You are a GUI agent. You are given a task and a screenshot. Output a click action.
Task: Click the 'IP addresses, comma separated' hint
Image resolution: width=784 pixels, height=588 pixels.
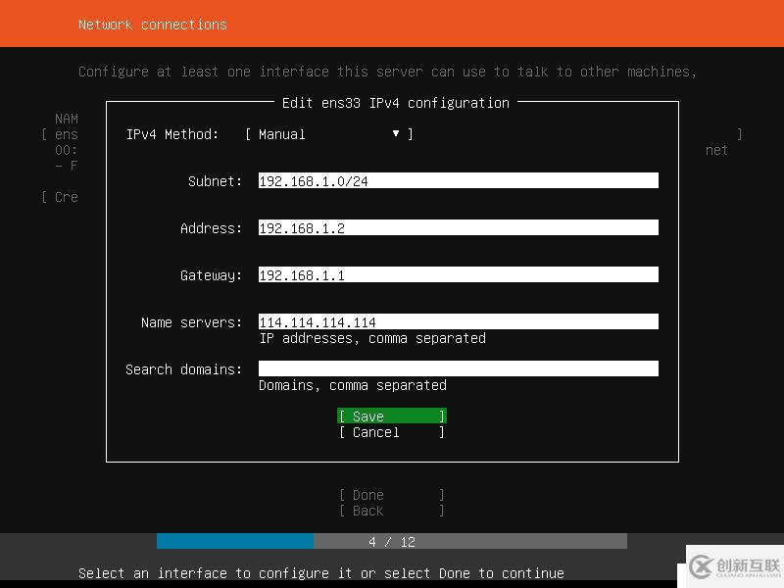click(x=372, y=338)
